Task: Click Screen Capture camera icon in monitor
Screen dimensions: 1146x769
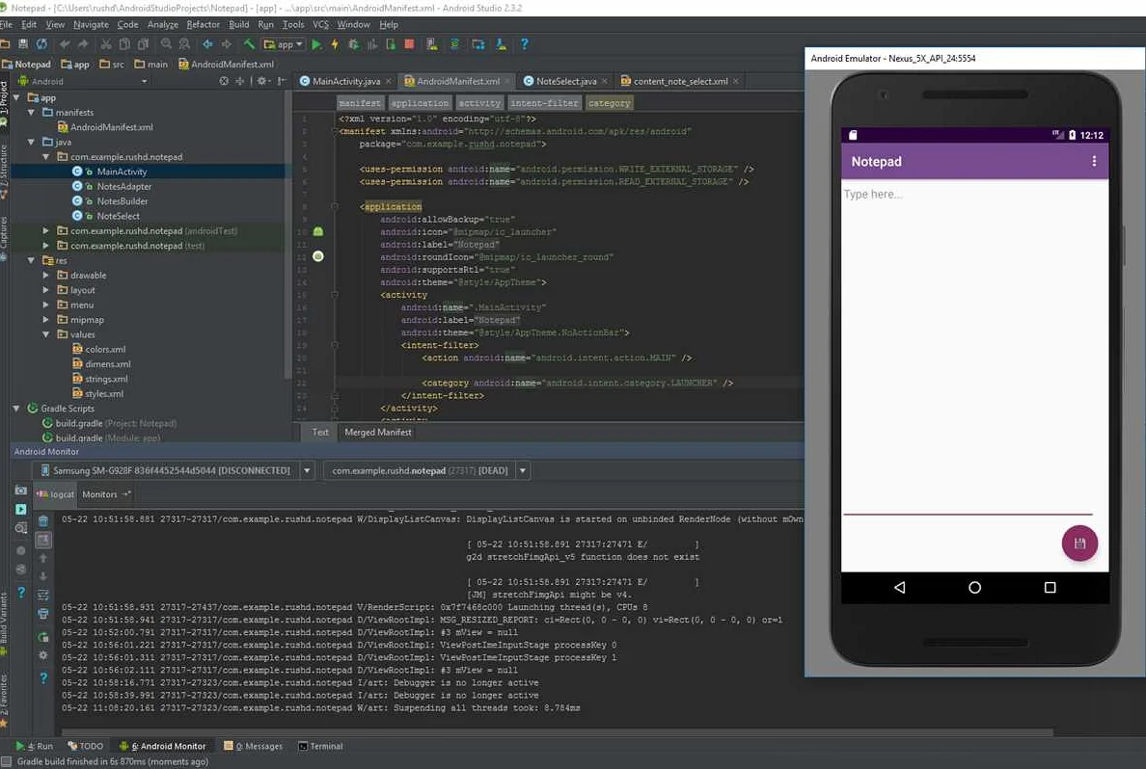Action: (x=21, y=491)
